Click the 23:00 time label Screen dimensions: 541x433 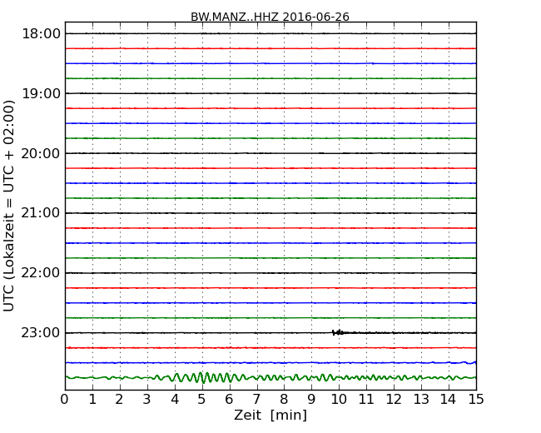tap(41, 333)
